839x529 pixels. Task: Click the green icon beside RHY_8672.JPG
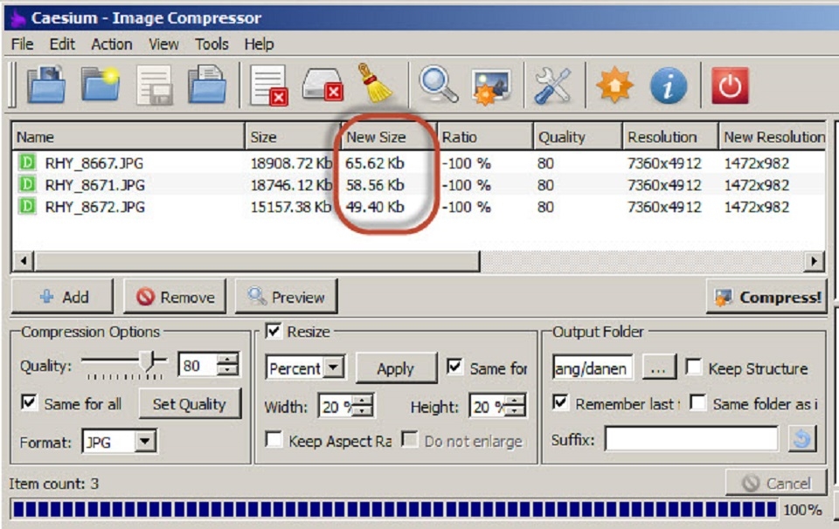coord(27,206)
